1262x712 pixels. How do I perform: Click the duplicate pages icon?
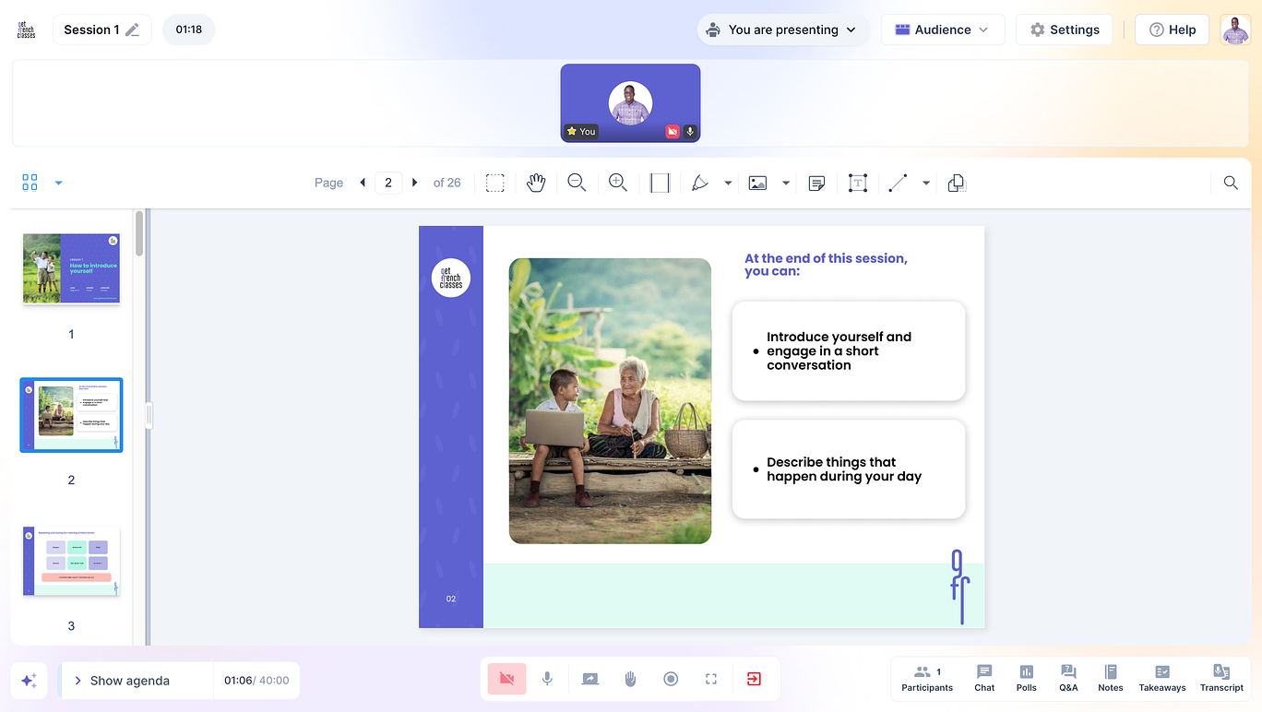pyautogui.click(x=957, y=183)
